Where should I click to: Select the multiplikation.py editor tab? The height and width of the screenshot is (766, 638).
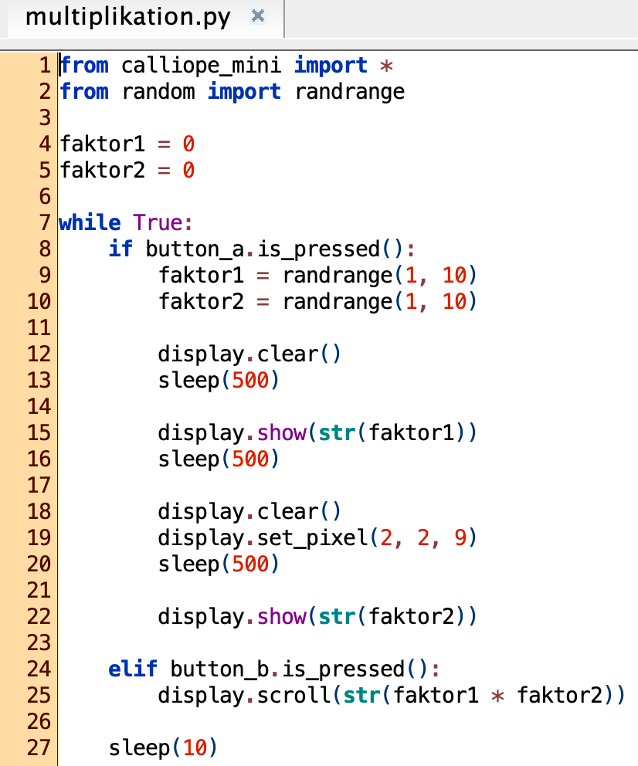pyautogui.click(x=127, y=18)
